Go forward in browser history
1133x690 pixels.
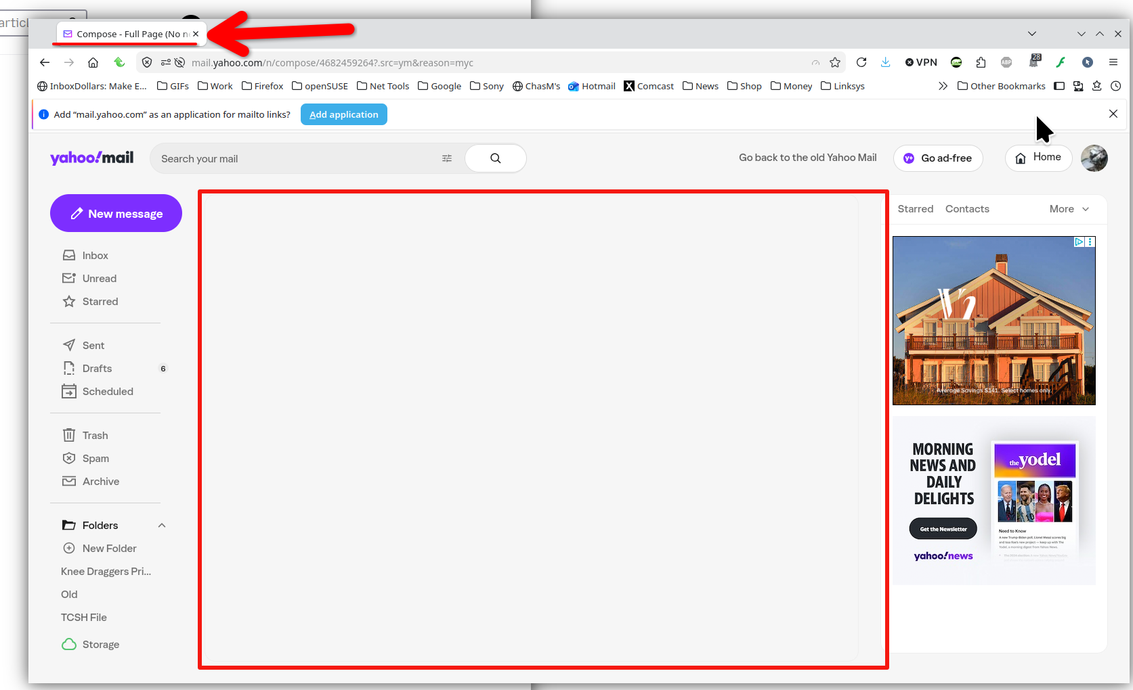click(x=69, y=62)
